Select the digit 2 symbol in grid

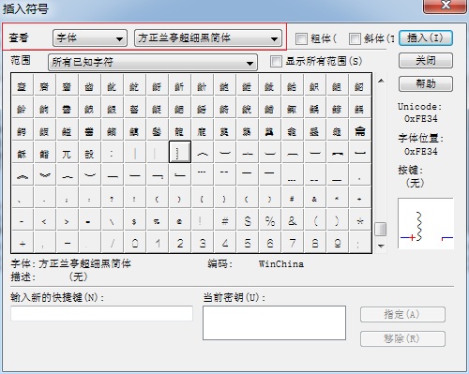180,243
